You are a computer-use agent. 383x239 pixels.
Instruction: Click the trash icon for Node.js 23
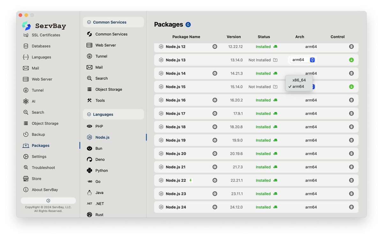(351, 193)
